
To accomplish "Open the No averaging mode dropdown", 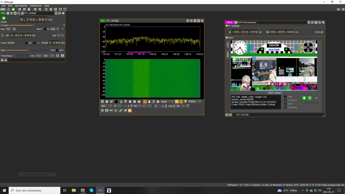I will coord(137,106).
